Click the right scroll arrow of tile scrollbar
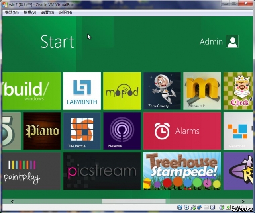 click(243, 201)
